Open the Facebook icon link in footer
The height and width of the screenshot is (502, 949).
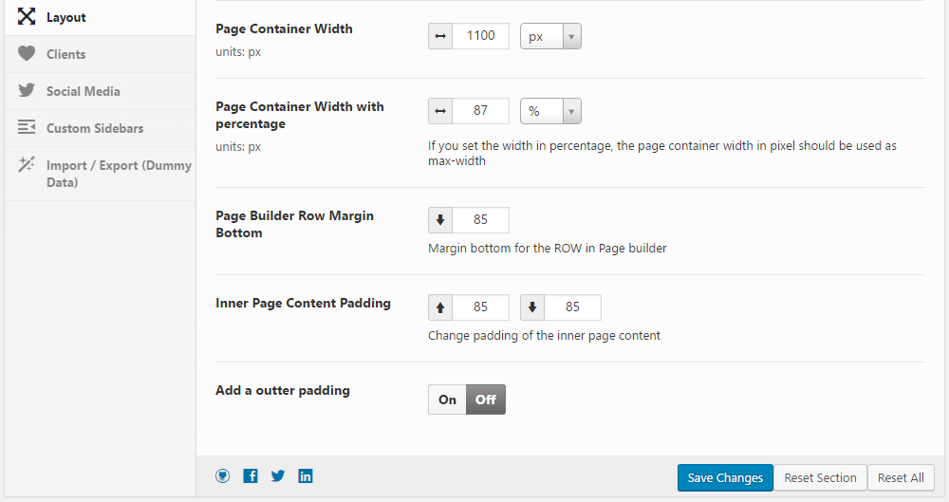click(x=251, y=476)
